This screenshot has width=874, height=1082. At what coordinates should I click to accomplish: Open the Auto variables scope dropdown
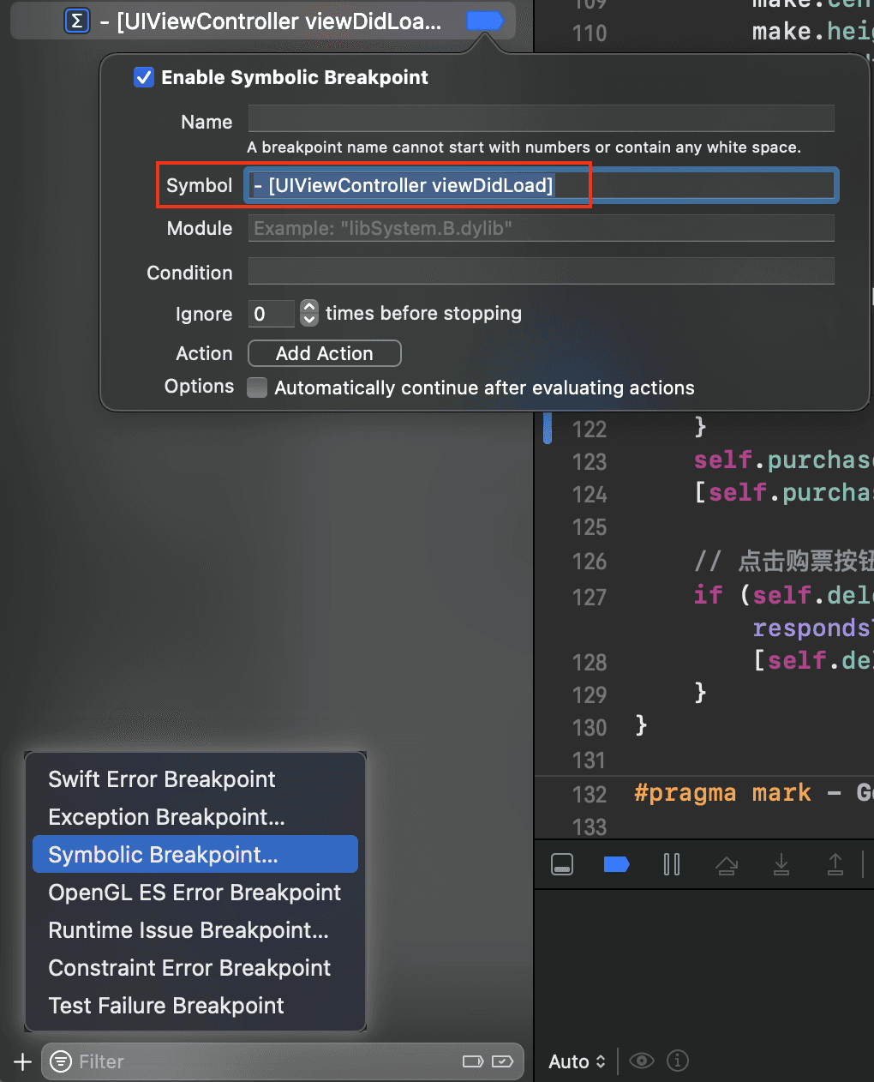tap(577, 1061)
